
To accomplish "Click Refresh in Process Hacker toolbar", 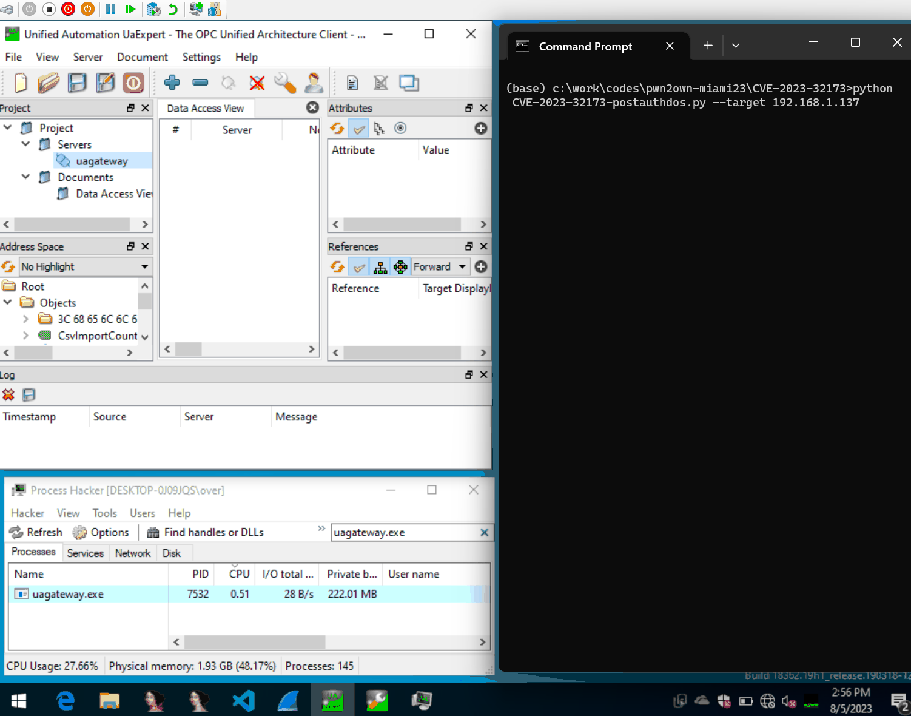I will coord(36,532).
